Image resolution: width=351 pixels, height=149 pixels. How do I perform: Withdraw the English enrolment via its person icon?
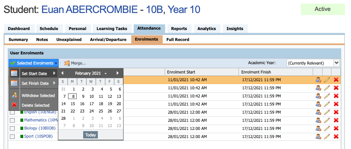(318, 112)
